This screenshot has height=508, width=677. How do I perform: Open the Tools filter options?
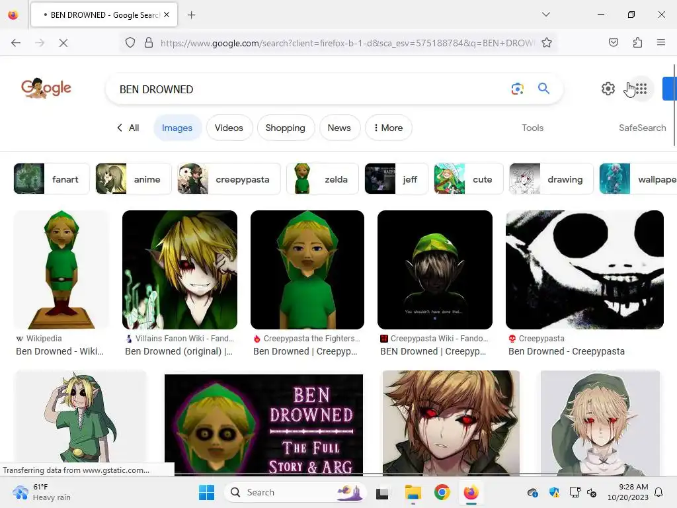[x=532, y=128]
